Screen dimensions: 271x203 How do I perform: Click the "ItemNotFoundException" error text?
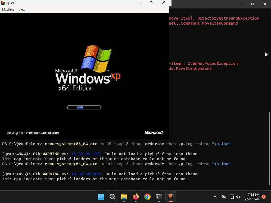pyautogui.click(x=213, y=63)
